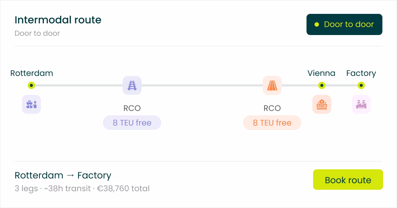This screenshot has height=208, width=397.
Task: Click the purple 8 TEU free pill
Action: pyautogui.click(x=132, y=123)
